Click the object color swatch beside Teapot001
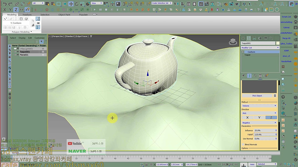298x167 pixels. tap(278, 43)
